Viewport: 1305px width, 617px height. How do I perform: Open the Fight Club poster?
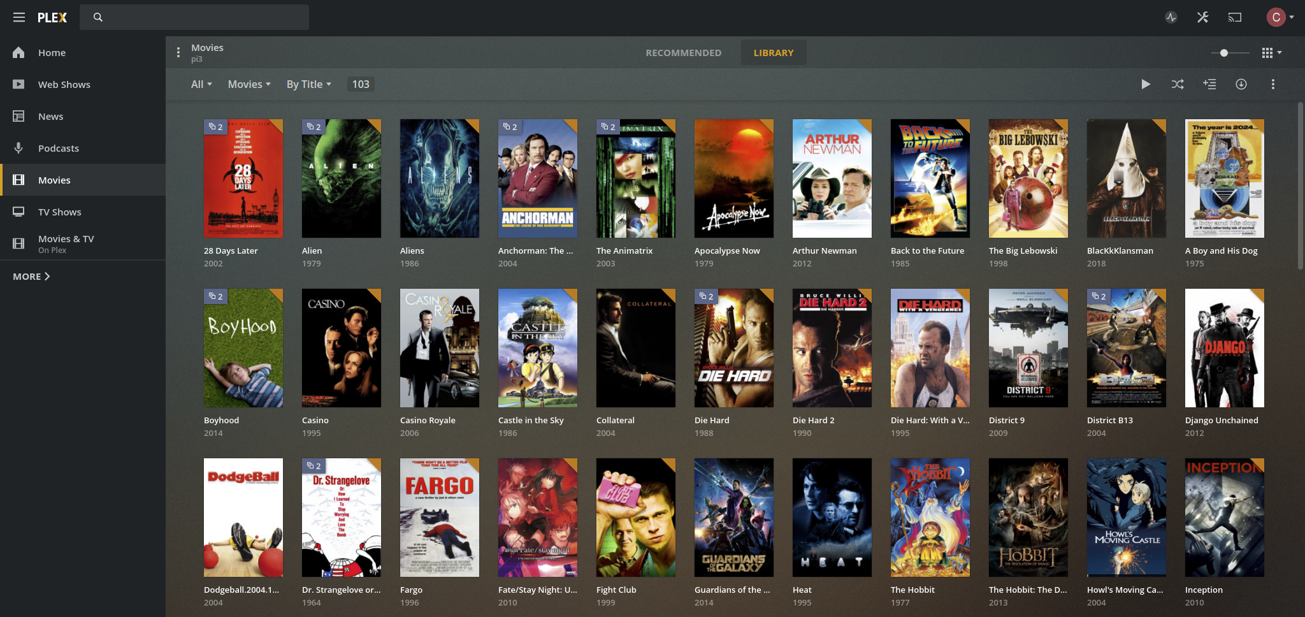(x=635, y=518)
